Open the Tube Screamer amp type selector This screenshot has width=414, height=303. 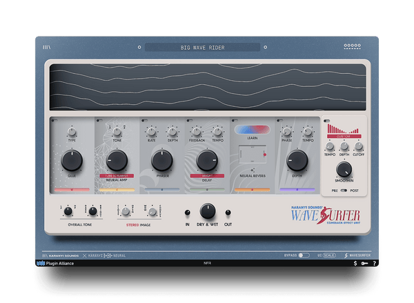tap(117, 176)
